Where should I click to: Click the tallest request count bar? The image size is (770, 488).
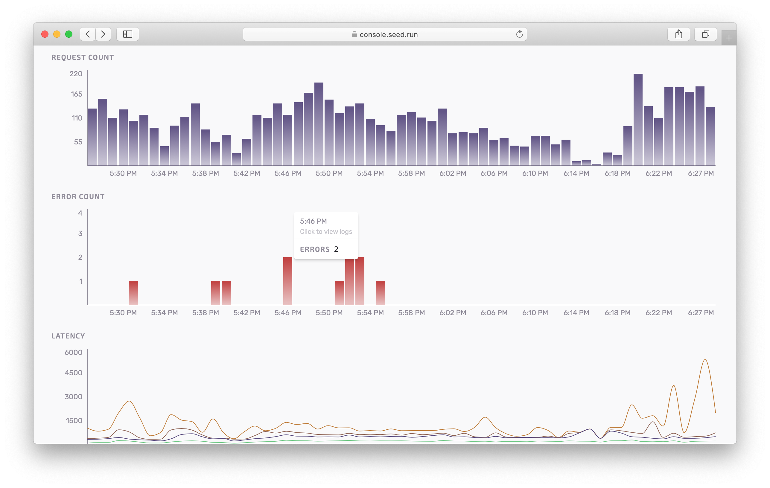pyautogui.click(x=637, y=120)
